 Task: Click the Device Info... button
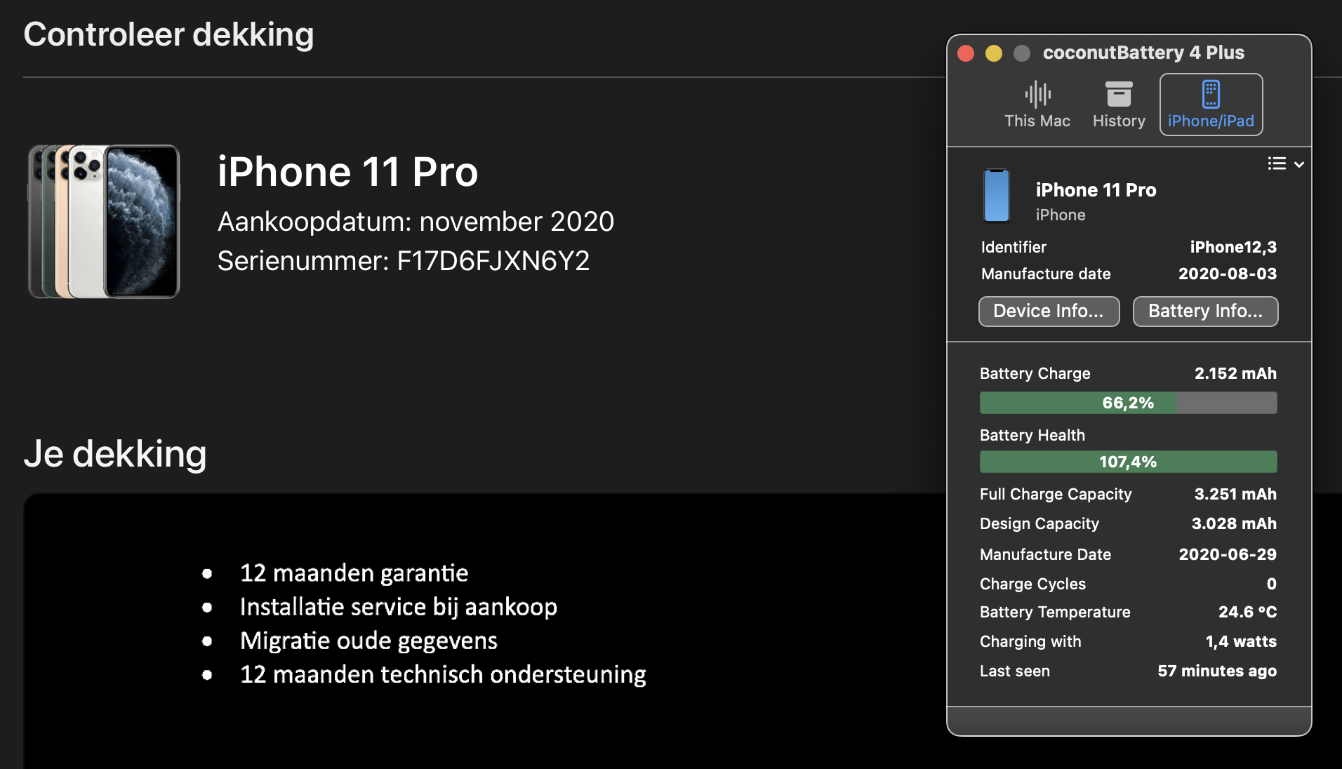1049,311
